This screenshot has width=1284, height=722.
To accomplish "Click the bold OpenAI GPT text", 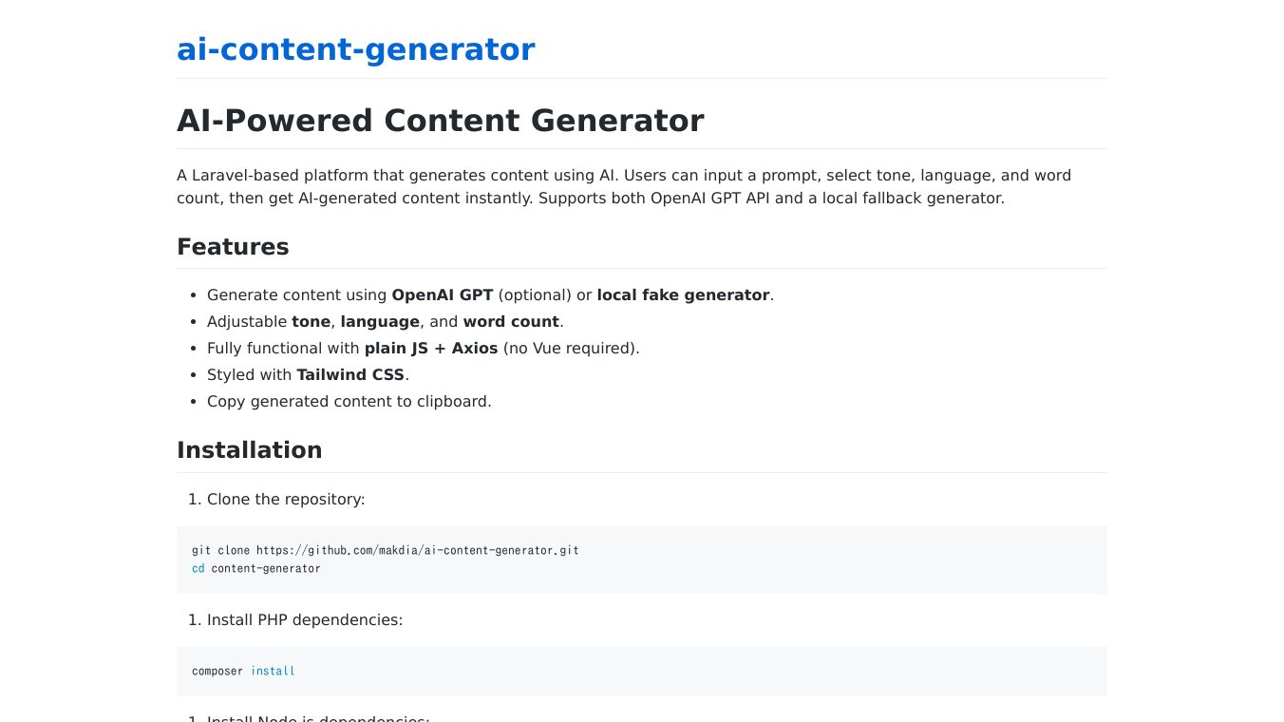I will coord(442,295).
